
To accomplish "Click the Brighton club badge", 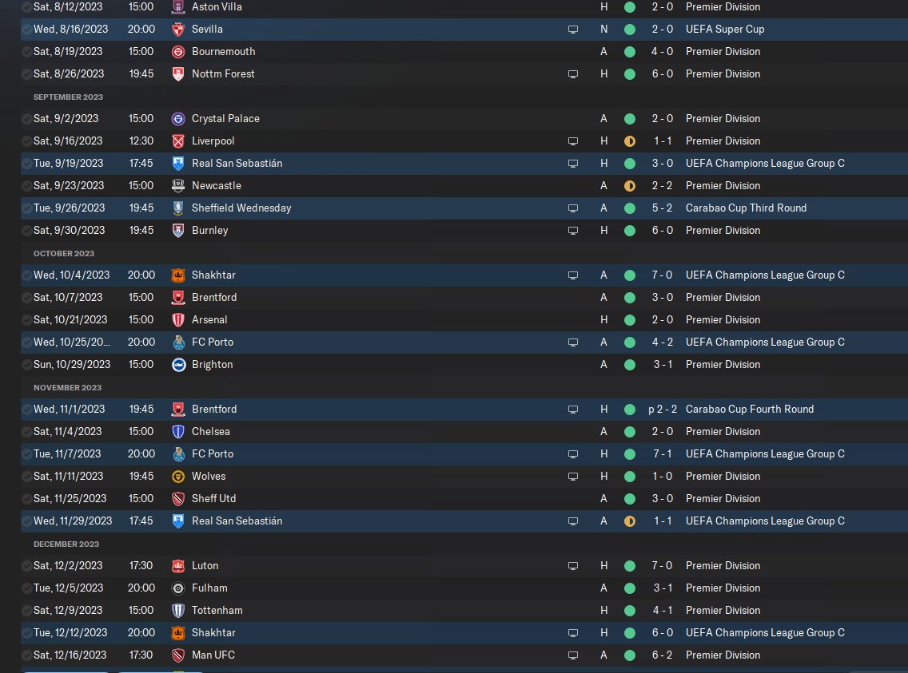I will pos(178,365).
